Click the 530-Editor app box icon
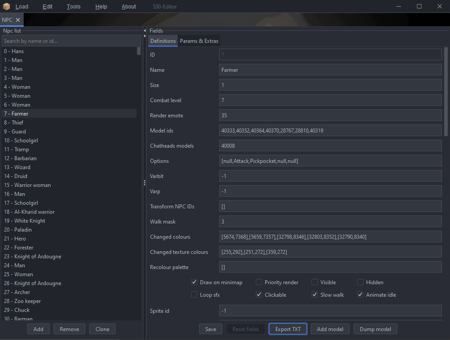 6,7
